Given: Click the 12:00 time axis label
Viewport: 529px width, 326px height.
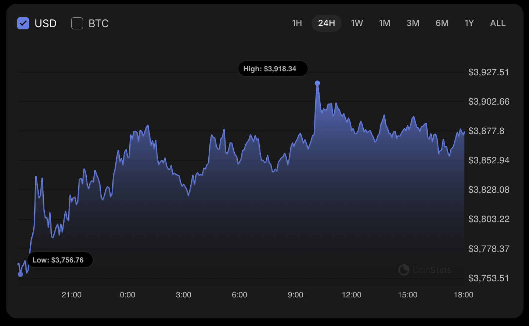Looking at the screenshot, I should [352, 295].
